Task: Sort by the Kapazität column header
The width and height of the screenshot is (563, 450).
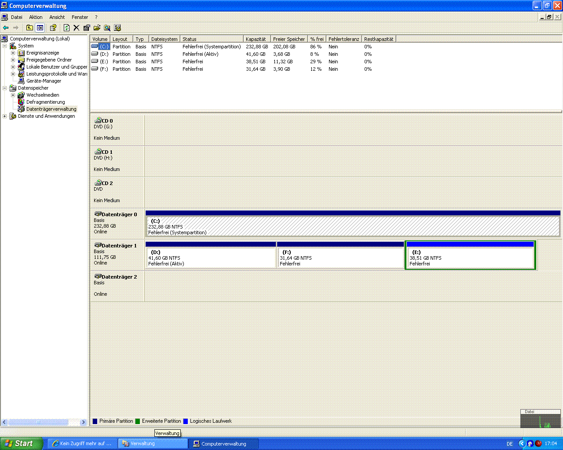Action: 257,39
